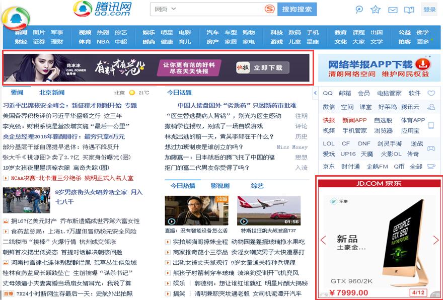Click the sun weather icon next to 北京
The height and width of the screenshot is (300, 443).
[132, 93]
